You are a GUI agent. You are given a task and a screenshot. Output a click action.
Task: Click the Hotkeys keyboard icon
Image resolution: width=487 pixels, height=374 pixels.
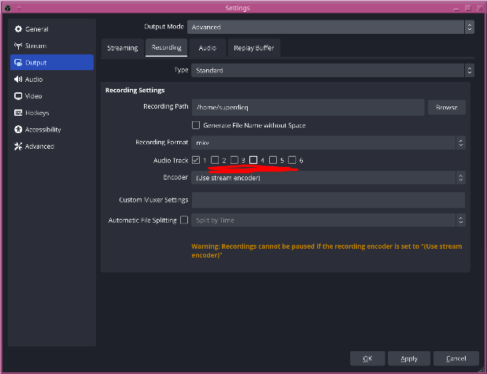pos(18,113)
